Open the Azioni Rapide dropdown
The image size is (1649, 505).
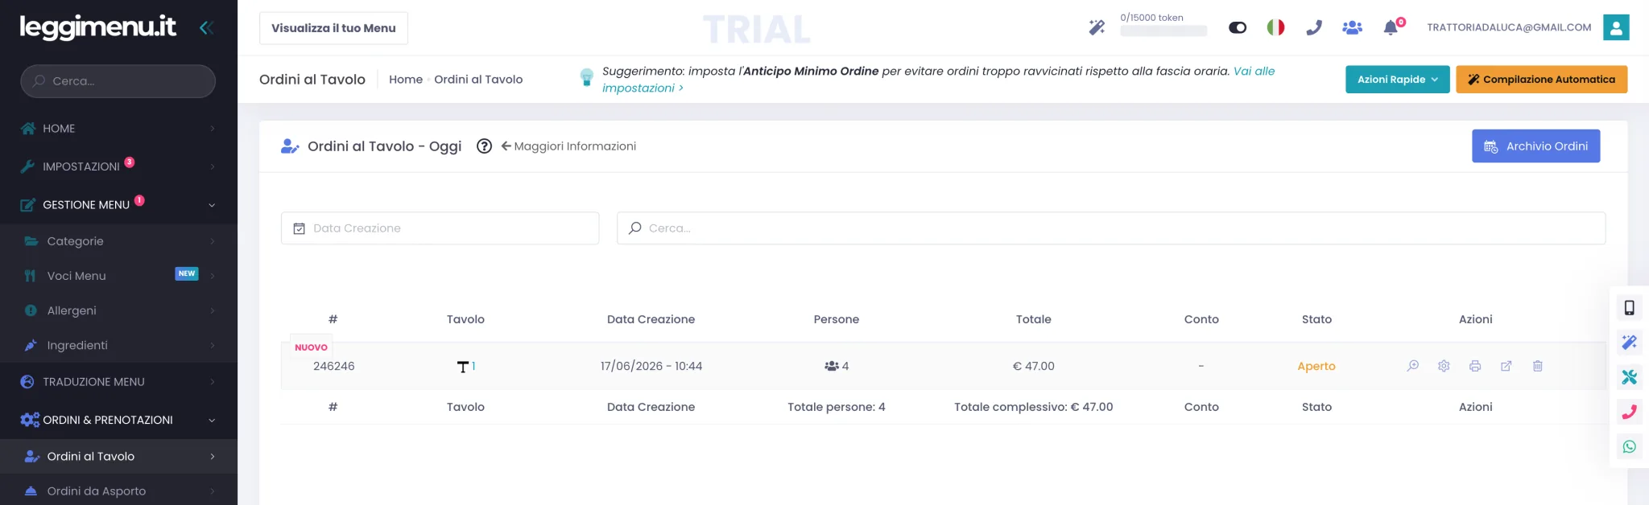[1397, 79]
